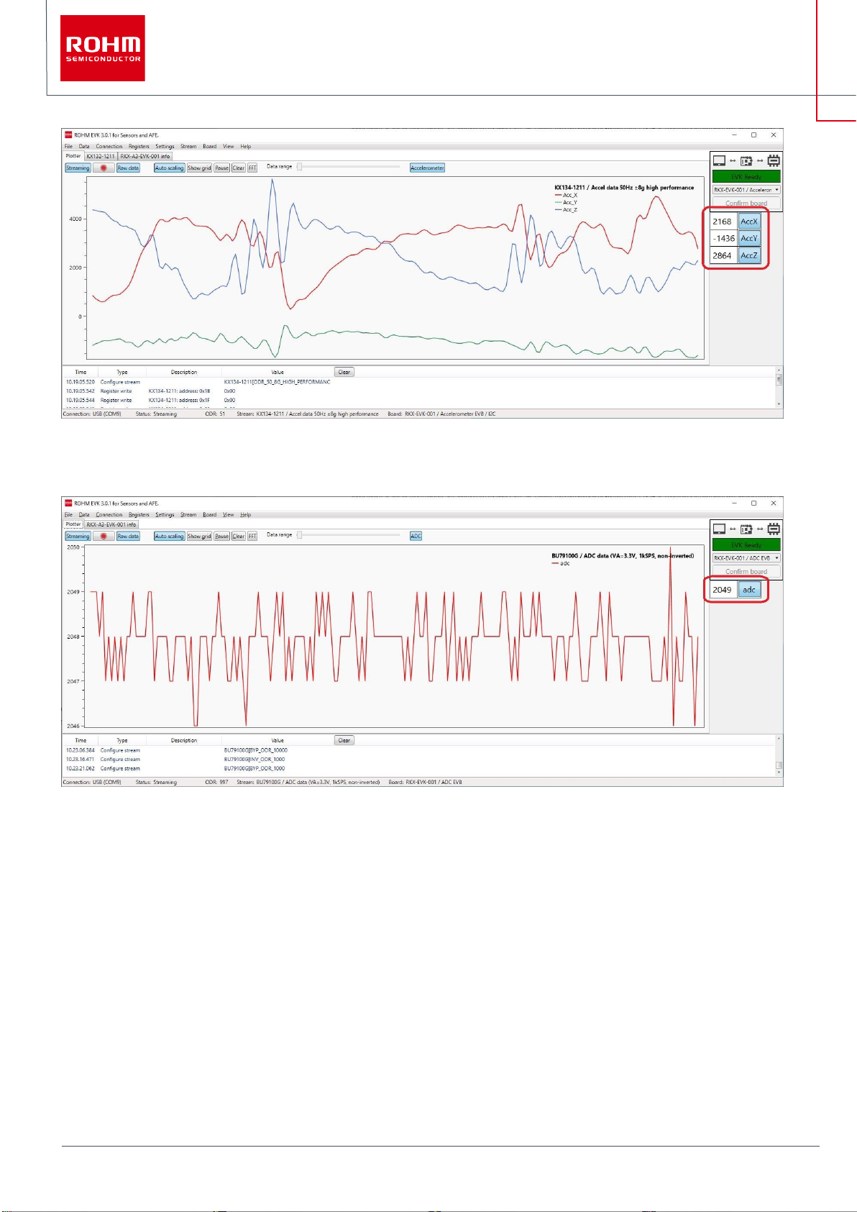Open Stream menu in the accelerometer window
This screenshot has height=1212, width=857.
[188, 147]
